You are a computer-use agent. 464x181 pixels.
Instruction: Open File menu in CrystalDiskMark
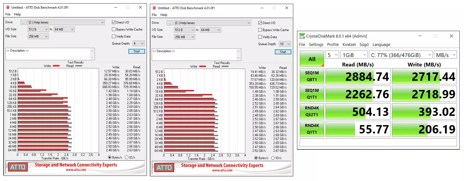(x=302, y=45)
